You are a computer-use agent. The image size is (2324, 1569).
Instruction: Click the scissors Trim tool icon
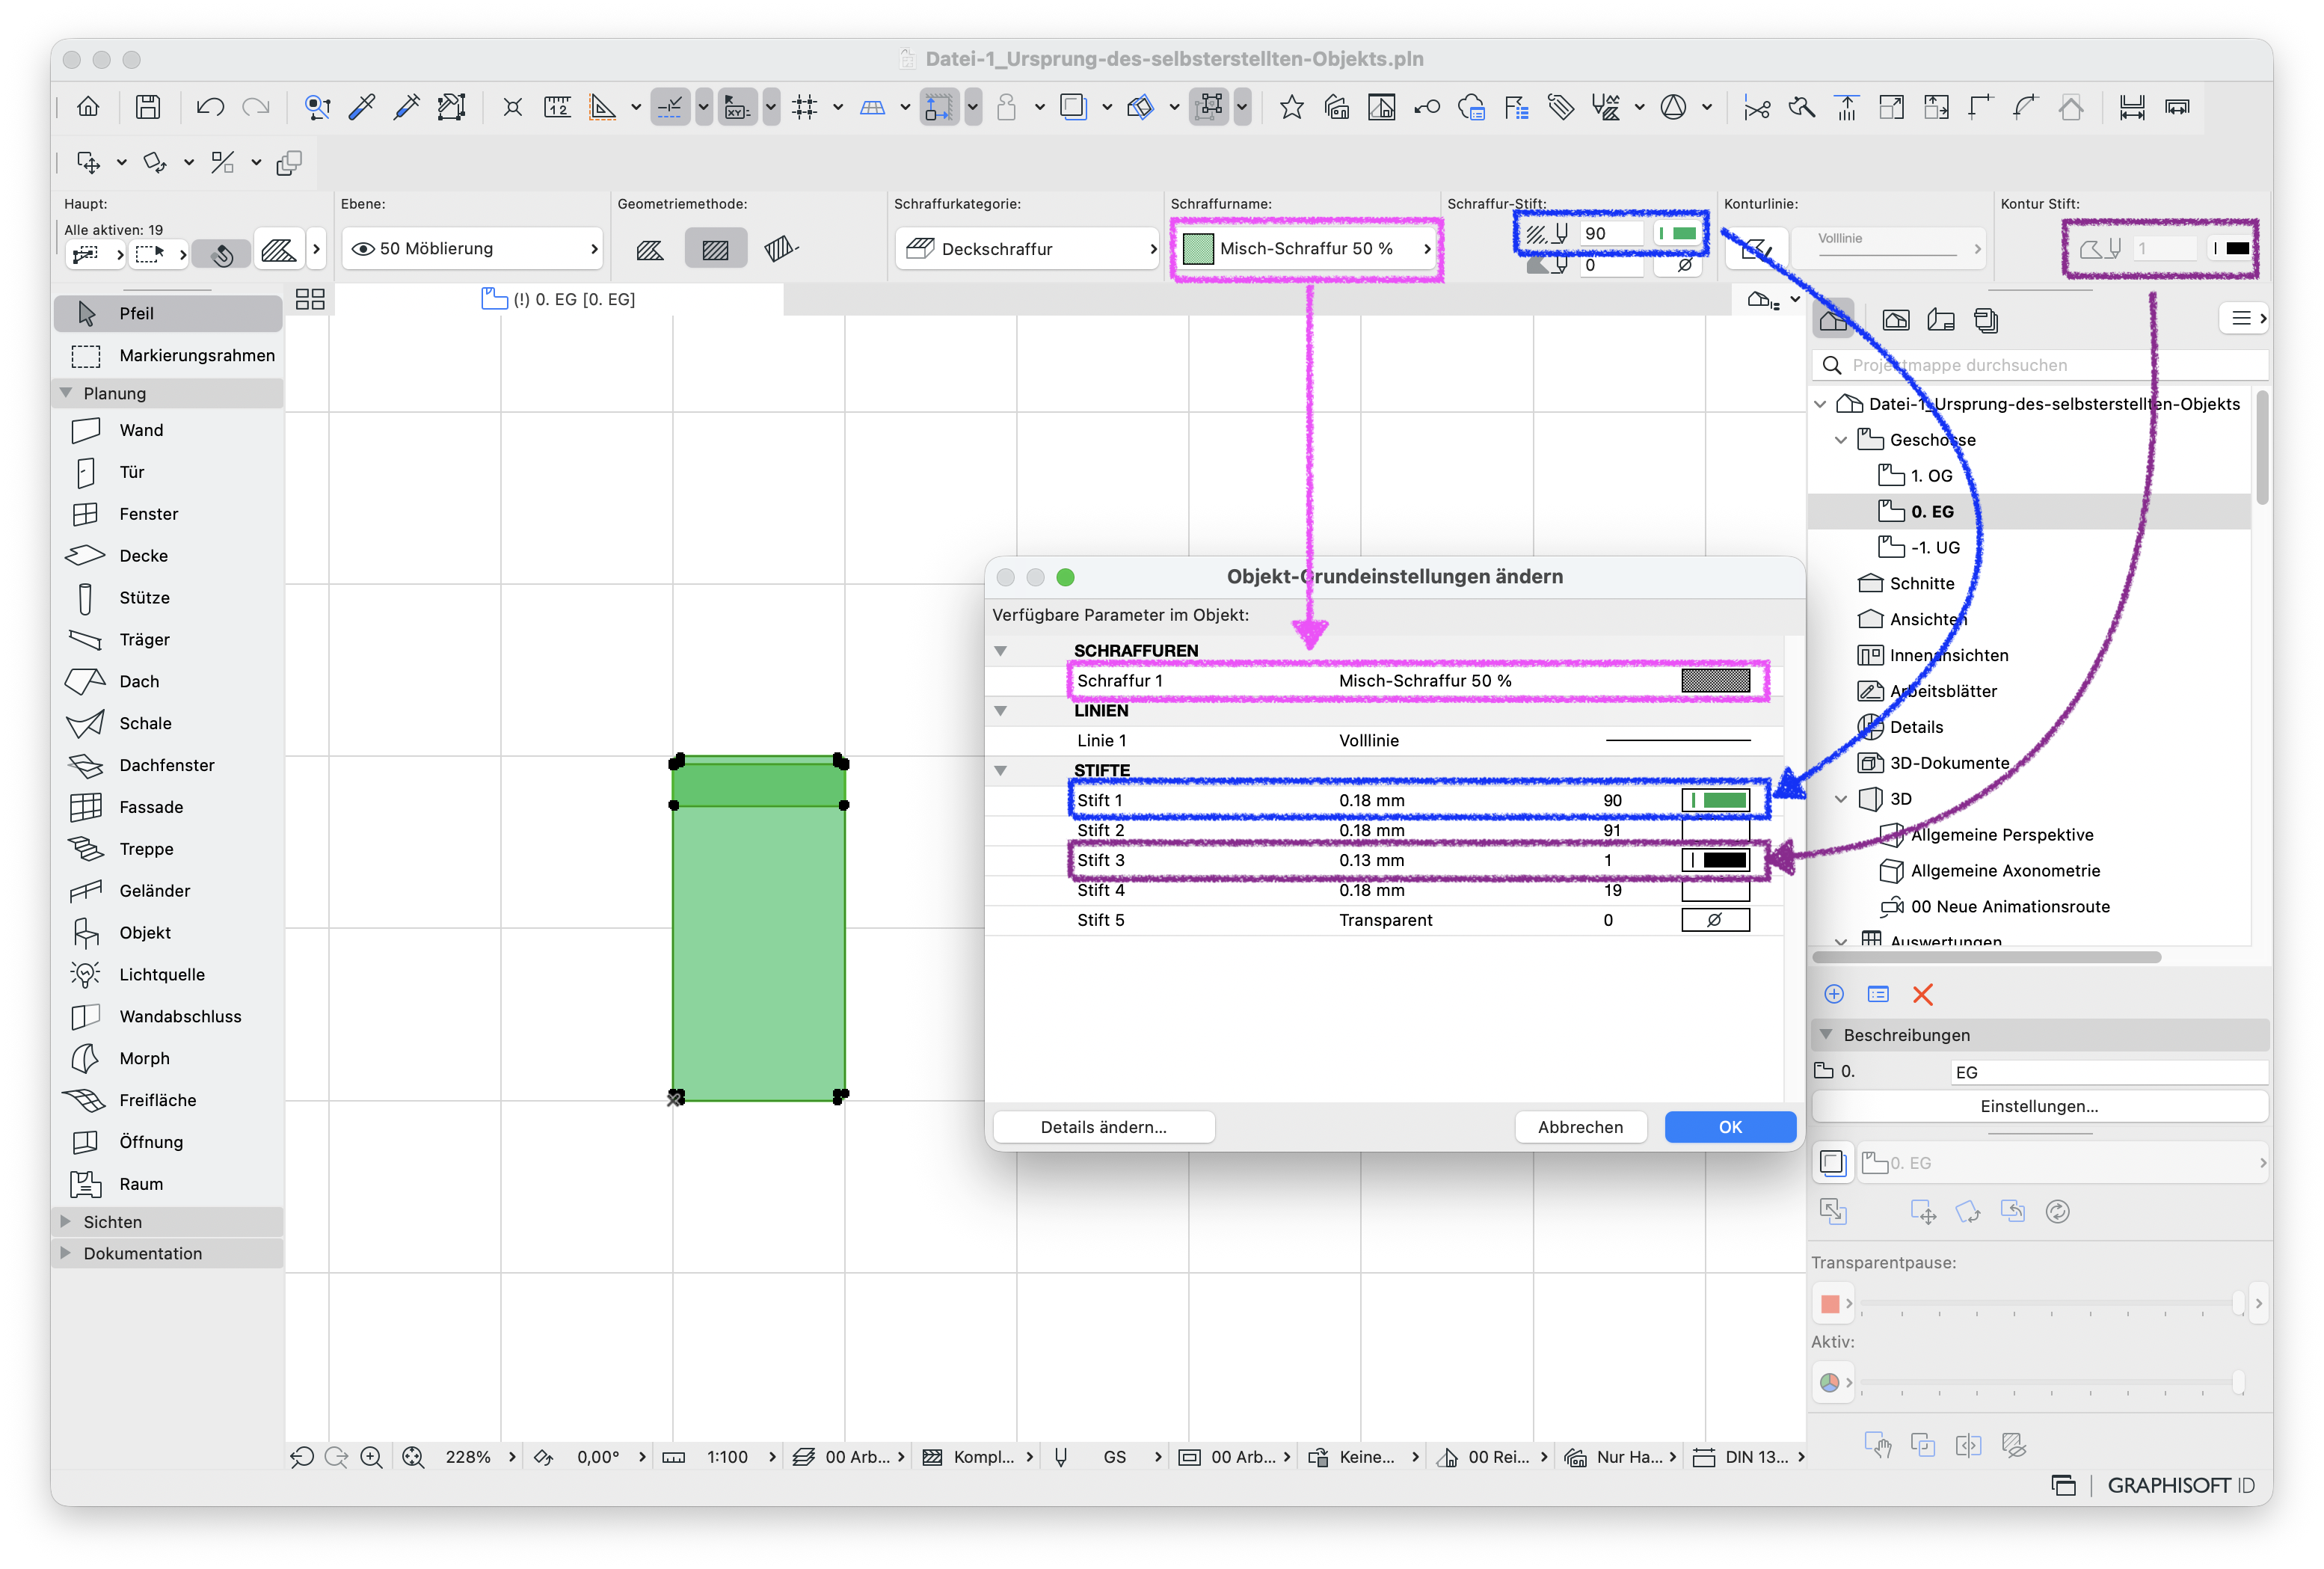[x=1757, y=107]
